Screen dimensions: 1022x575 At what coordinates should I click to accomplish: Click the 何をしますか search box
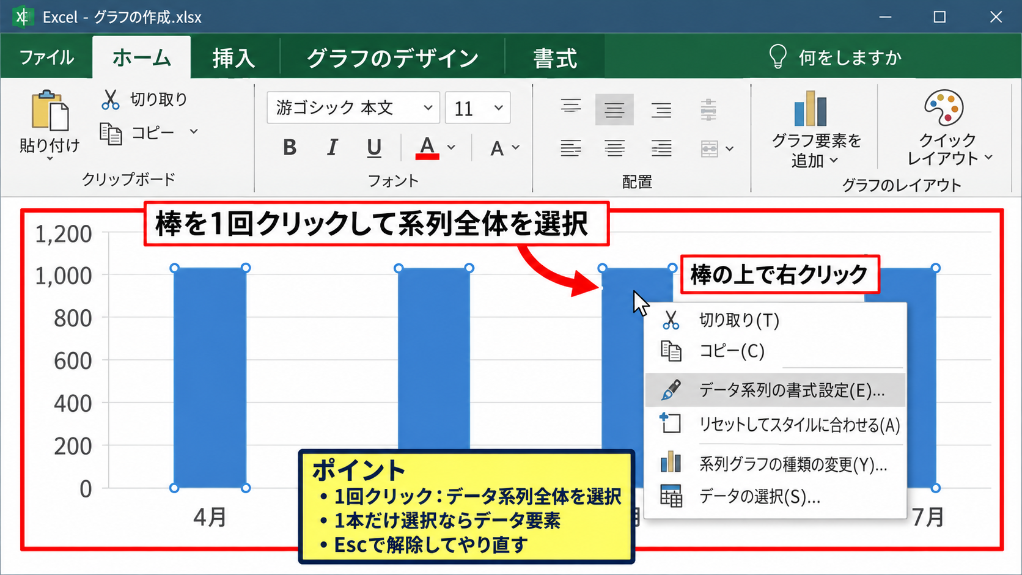tap(850, 57)
